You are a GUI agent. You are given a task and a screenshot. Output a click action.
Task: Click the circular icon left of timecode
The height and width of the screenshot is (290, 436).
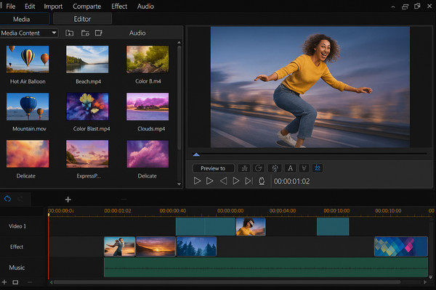point(262,181)
